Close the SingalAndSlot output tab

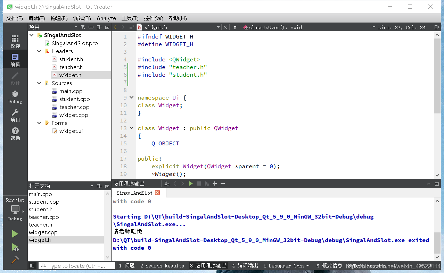click(x=157, y=193)
